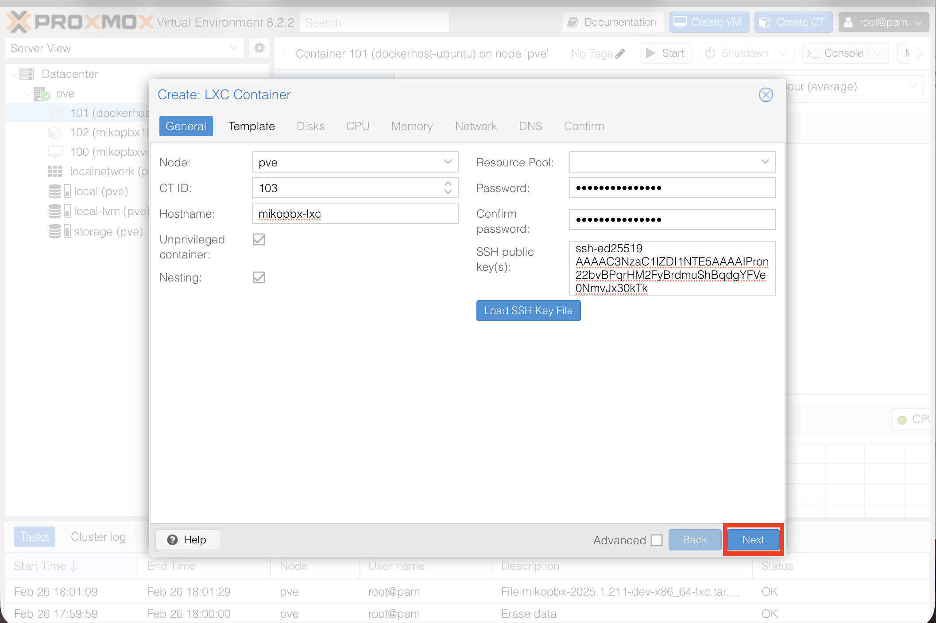Image resolution: width=936 pixels, height=623 pixels.
Task: Click the VM 100 monitor icon
Action: pos(55,152)
